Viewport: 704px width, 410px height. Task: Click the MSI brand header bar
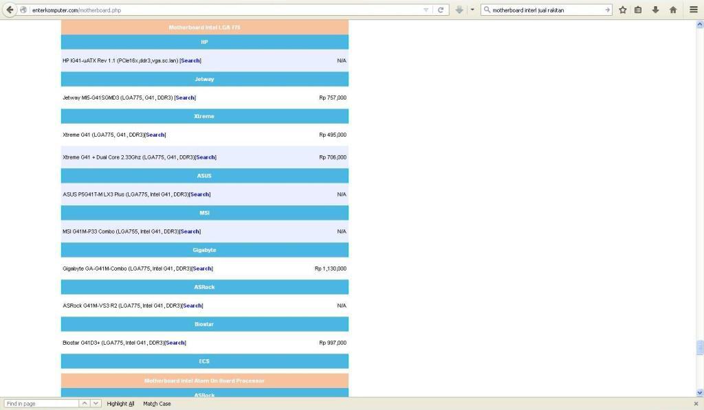point(205,213)
